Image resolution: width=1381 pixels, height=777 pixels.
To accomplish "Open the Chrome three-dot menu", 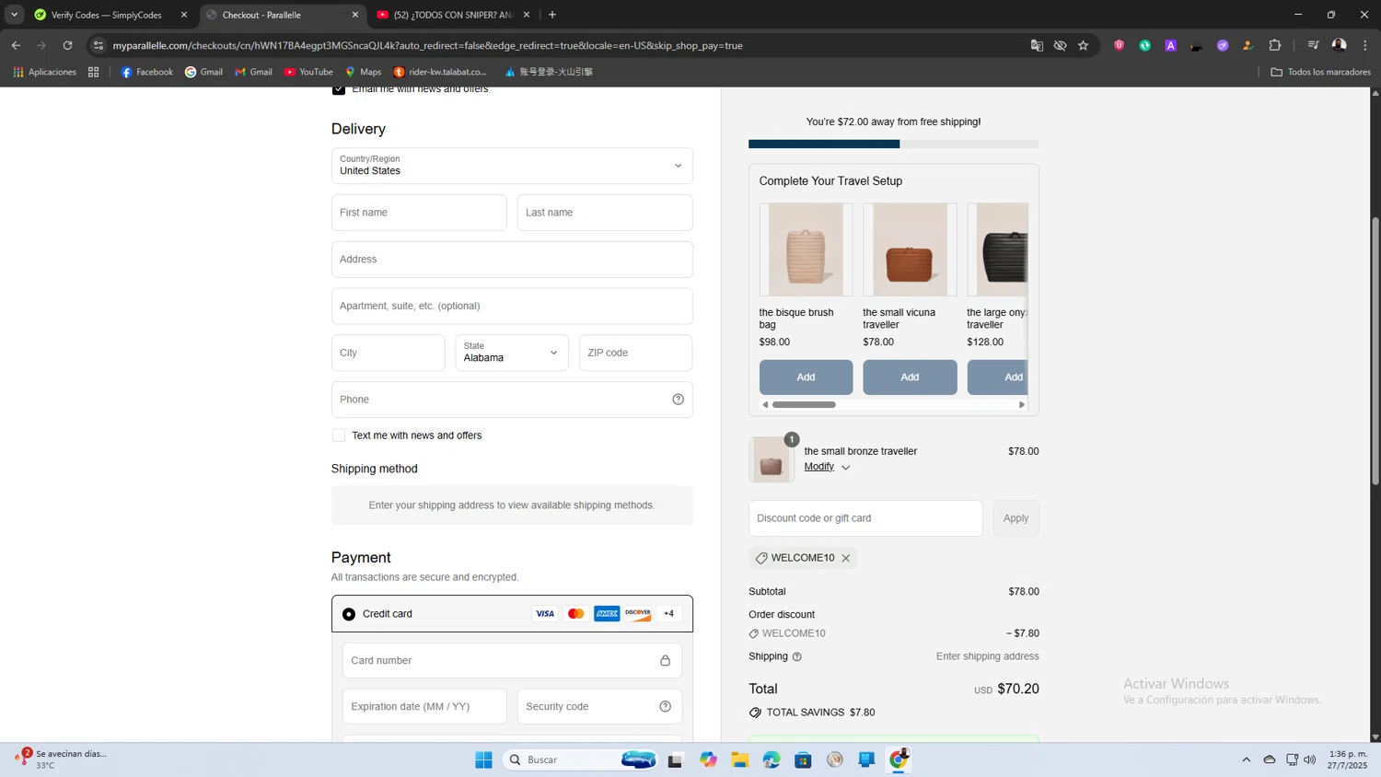I will click(x=1365, y=45).
